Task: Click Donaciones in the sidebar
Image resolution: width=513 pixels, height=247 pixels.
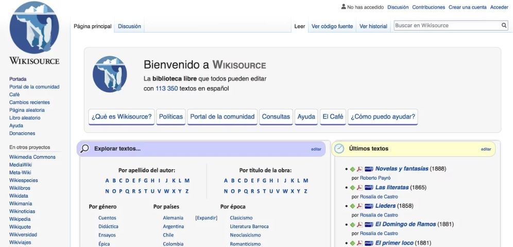Action: pyautogui.click(x=22, y=134)
